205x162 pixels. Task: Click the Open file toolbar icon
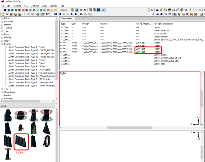point(6,14)
